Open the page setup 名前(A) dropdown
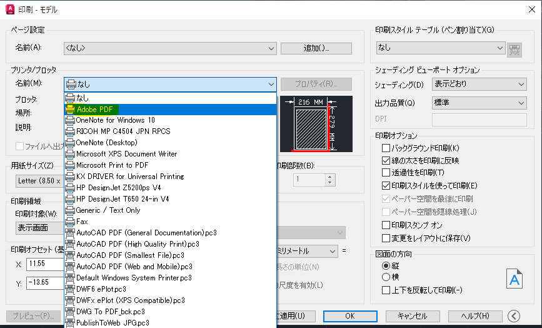 170,48
